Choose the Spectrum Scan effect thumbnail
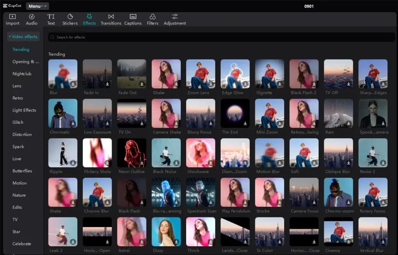The image size is (398, 255). pos(201,193)
